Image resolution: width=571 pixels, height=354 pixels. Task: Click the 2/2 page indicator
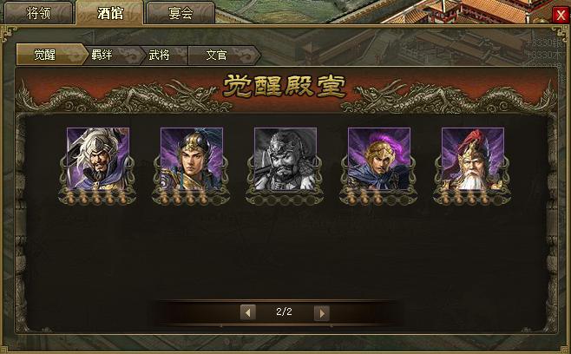tap(284, 311)
